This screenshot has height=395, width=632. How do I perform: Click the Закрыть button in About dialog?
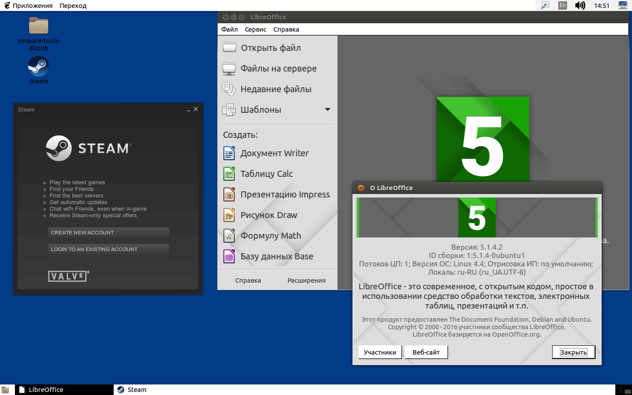click(574, 352)
